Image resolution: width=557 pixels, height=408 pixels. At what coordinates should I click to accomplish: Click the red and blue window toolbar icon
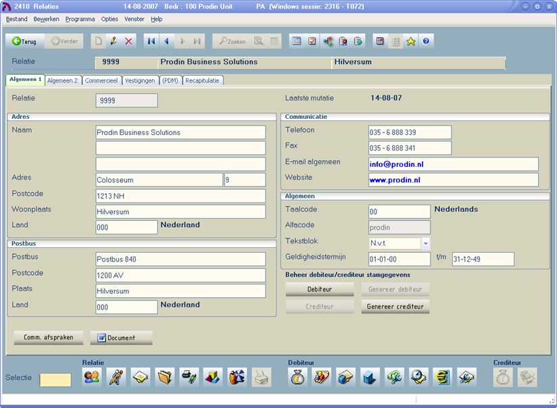point(380,41)
